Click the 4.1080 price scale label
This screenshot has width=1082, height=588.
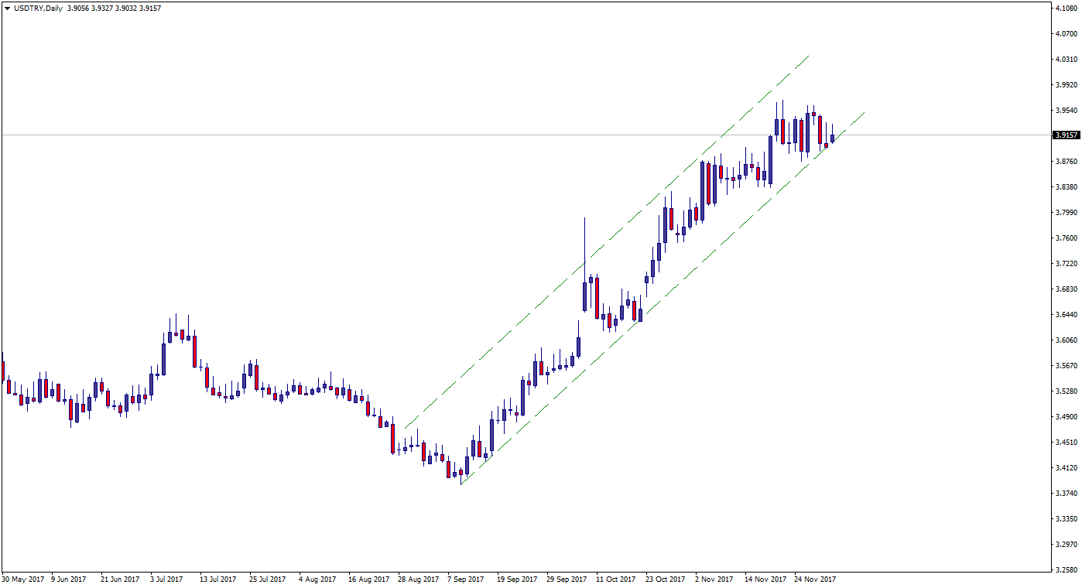(1065, 9)
